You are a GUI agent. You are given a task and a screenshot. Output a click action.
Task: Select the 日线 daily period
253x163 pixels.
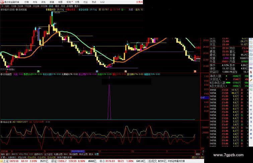coord(51,6)
